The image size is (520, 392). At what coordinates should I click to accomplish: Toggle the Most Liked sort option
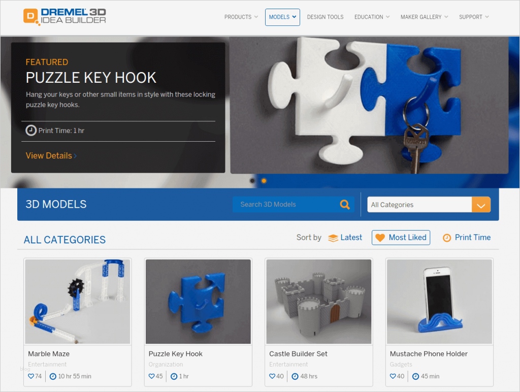(x=401, y=238)
